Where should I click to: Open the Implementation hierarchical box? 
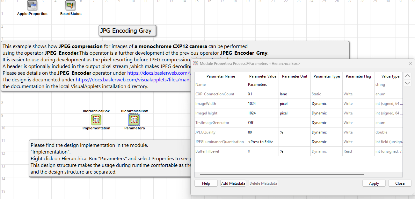coord(96,120)
